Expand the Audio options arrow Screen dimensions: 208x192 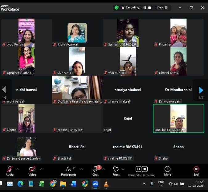point(17,169)
